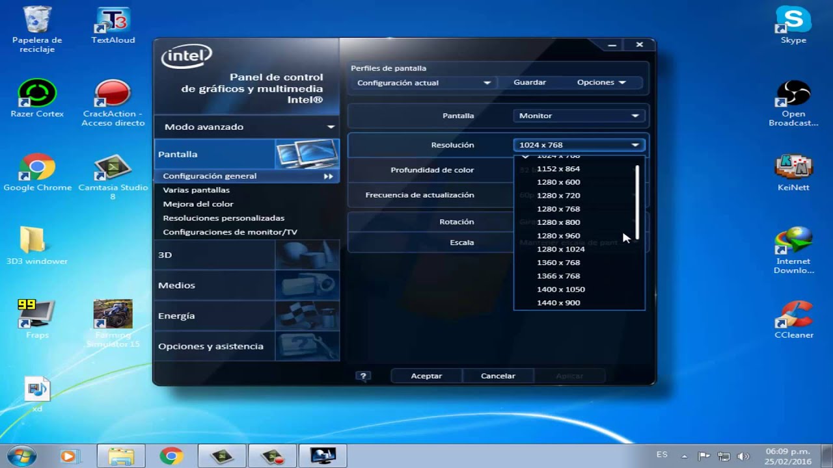The width and height of the screenshot is (833, 468).
Task: Launch Skype from the desktop icon
Action: click(793, 26)
